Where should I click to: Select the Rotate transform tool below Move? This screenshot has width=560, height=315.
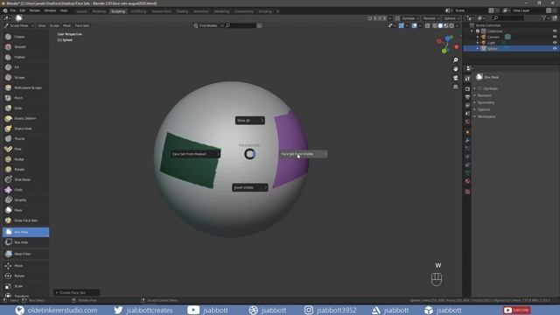pyautogui.click(x=25, y=276)
